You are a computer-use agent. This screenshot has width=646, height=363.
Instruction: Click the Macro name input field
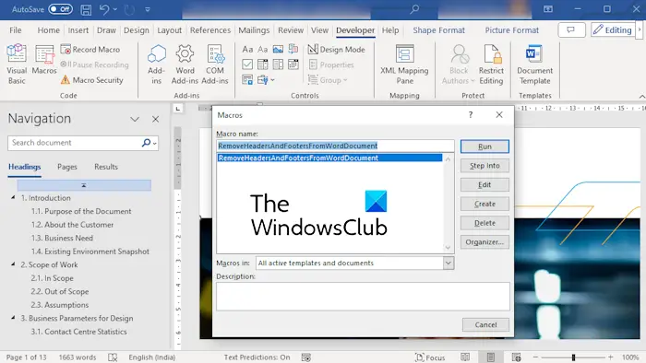point(335,146)
